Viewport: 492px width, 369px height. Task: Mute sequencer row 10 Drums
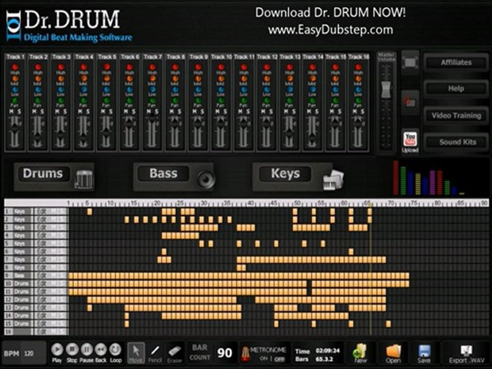(x=55, y=283)
